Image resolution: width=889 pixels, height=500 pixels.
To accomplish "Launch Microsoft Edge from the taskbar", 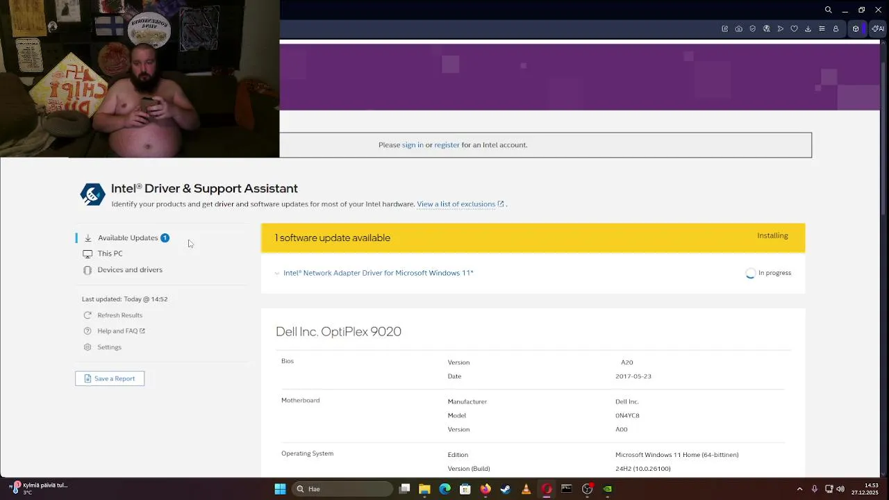I will (x=444, y=489).
